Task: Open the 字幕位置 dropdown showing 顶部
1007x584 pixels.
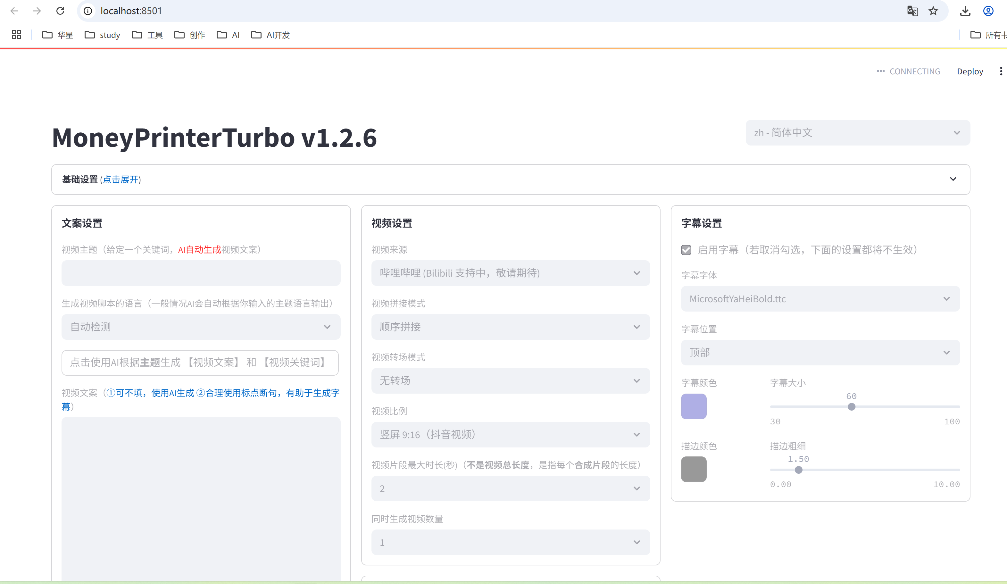Action: [820, 353]
